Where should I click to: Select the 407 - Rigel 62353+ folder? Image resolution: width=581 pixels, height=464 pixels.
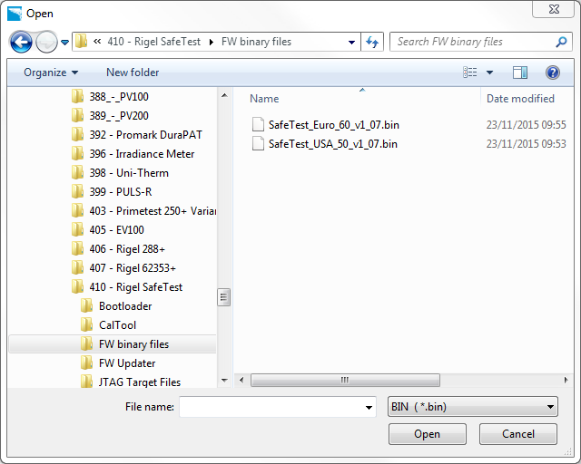pos(133,268)
